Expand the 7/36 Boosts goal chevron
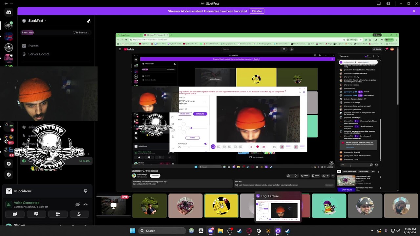Image resolution: width=420 pixels, height=236 pixels. coord(89,33)
